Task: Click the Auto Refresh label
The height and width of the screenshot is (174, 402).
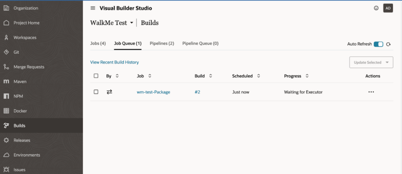Action: pyautogui.click(x=360, y=44)
